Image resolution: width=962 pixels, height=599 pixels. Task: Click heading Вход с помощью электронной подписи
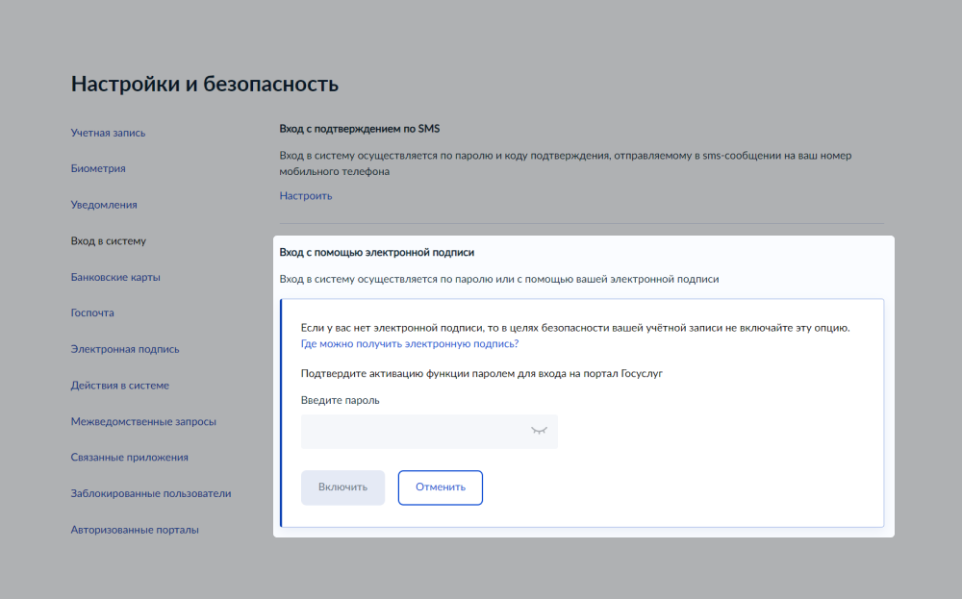pos(377,253)
